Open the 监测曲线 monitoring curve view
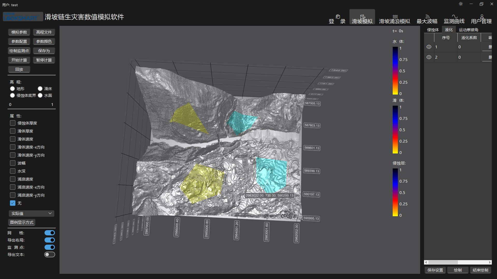The width and height of the screenshot is (497, 279). (454, 19)
